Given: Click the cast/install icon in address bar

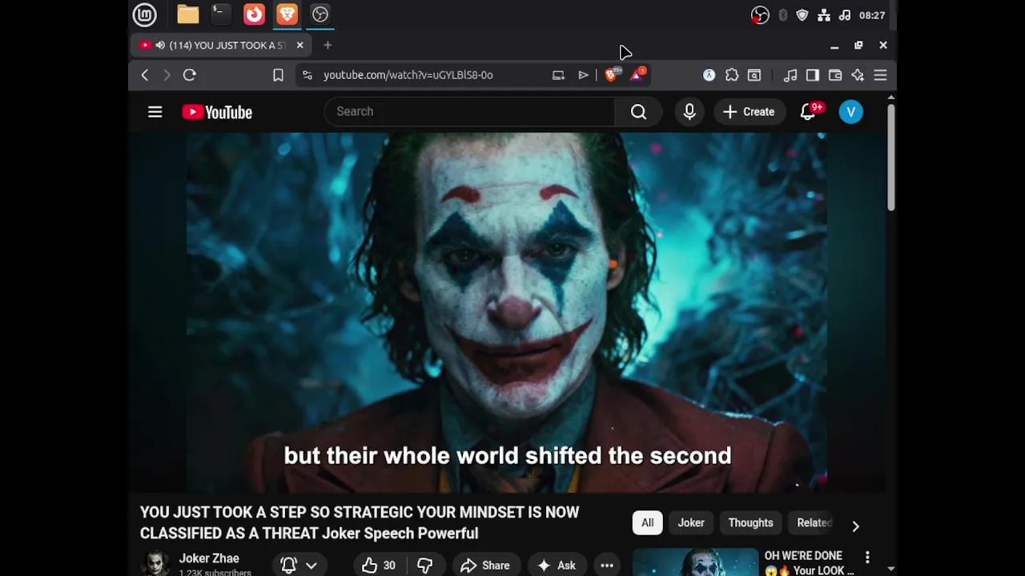Looking at the screenshot, I should [558, 75].
